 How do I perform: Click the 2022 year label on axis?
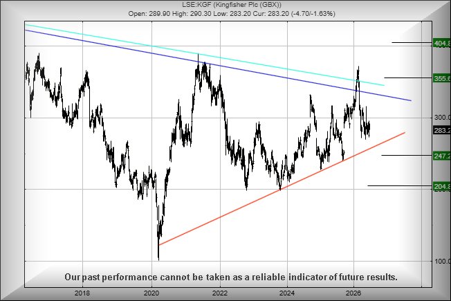point(220,293)
